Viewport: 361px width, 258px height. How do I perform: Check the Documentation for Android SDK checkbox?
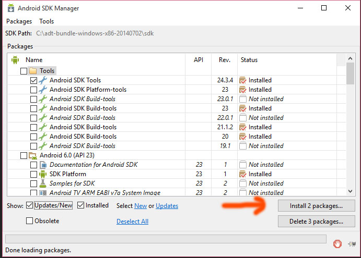[x=33, y=165]
